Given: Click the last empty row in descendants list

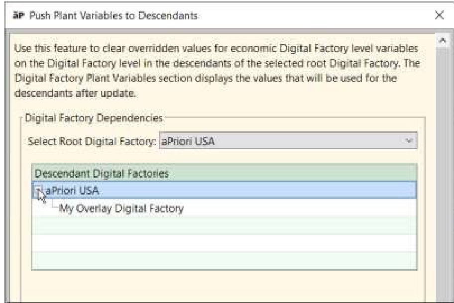Looking at the screenshot, I should (224, 260).
